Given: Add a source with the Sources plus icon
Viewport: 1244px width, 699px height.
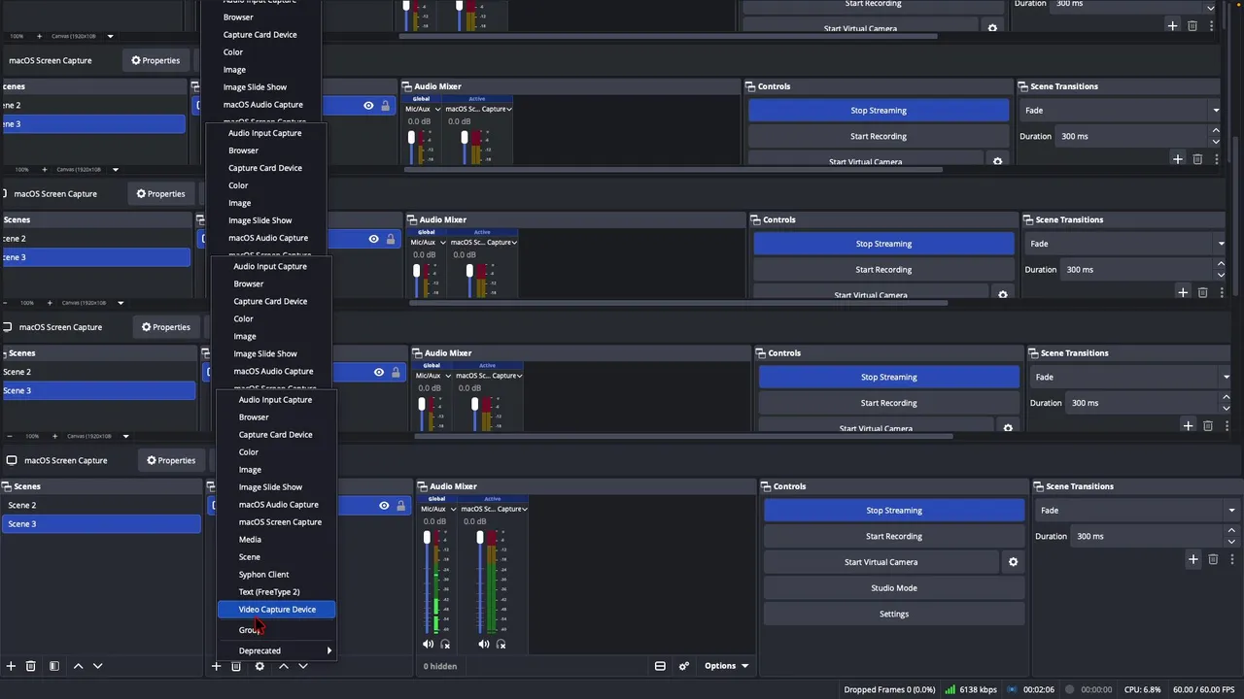Looking at the screenshot, I should pos(216,666).
